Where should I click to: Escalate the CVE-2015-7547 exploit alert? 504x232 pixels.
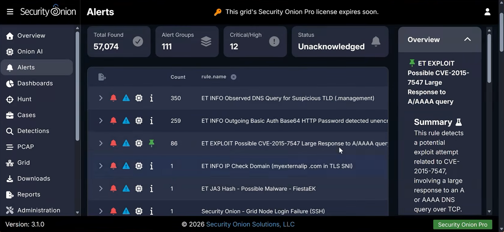coord(126,143)
